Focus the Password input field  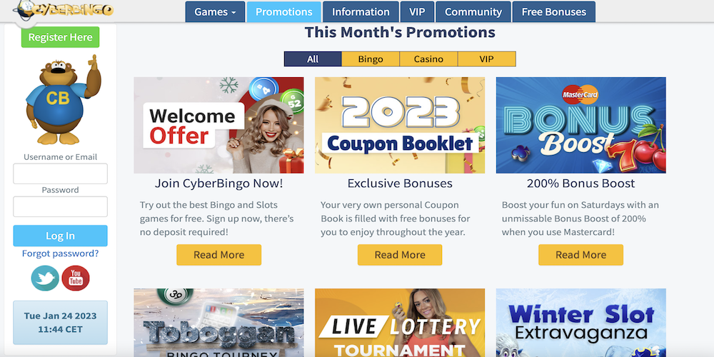[60, 207]
